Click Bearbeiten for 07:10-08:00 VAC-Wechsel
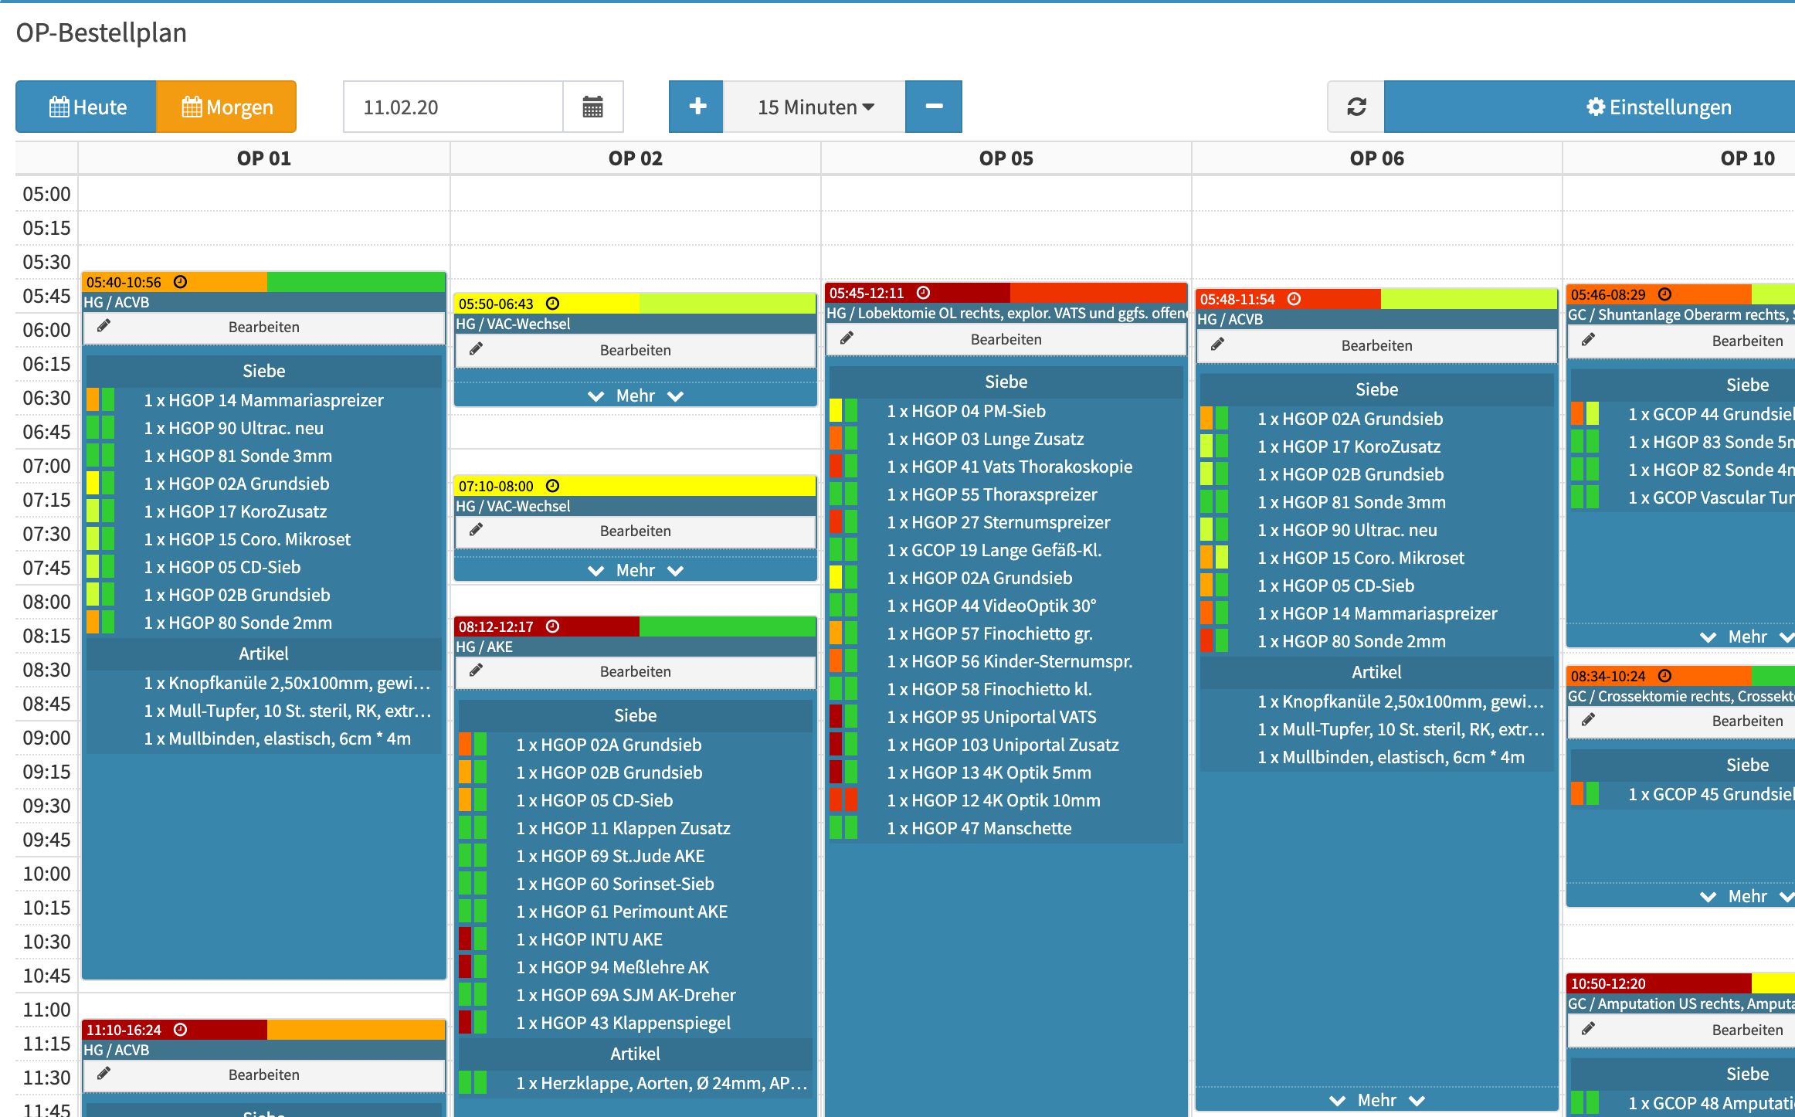Image resolution: width=1795 pixels, height=1117 pixels. coord(635,531)
